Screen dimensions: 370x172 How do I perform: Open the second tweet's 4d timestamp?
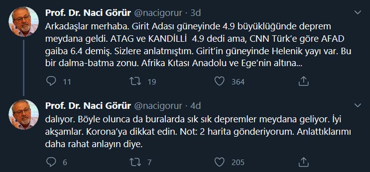tap(196, 105)
